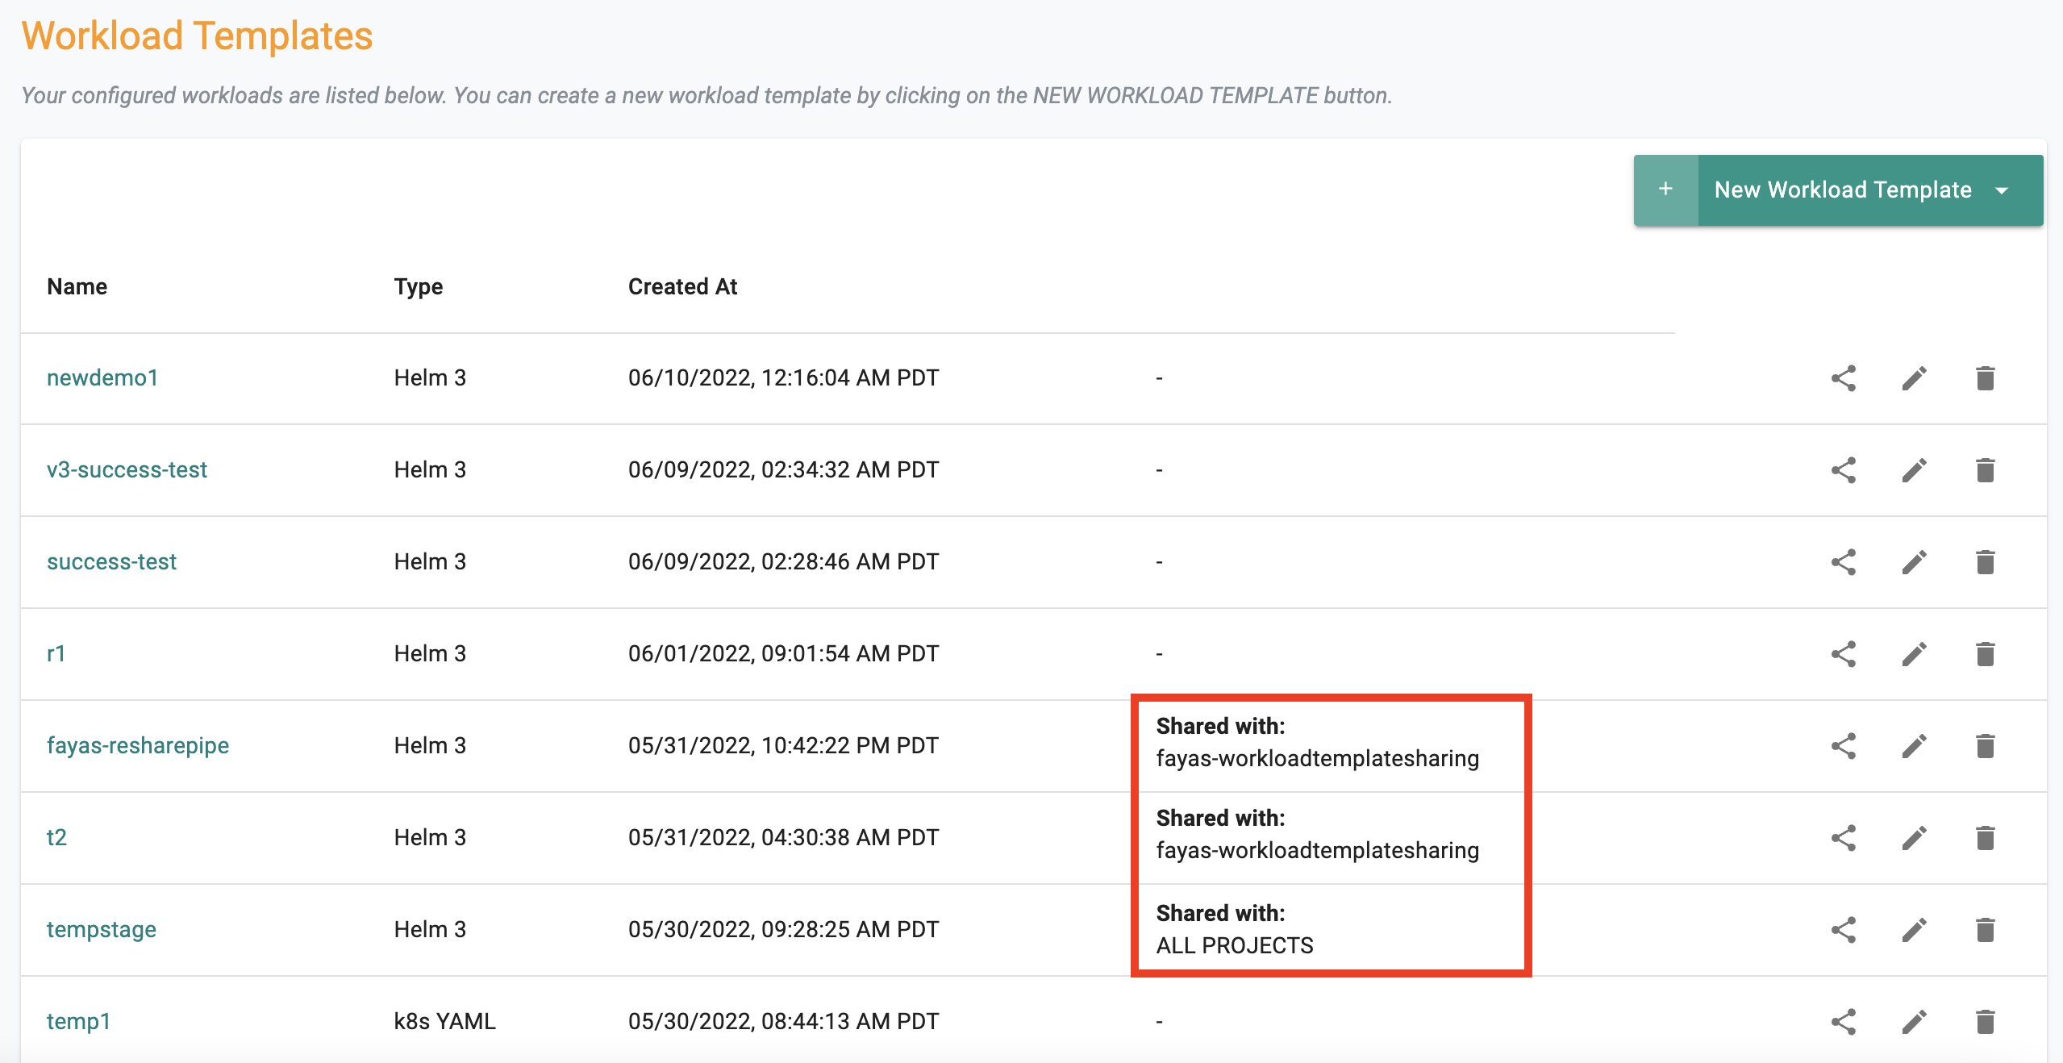2063x1063 pixels.
Task: Share the r1 template
Action: click(x=1844, y=654)
